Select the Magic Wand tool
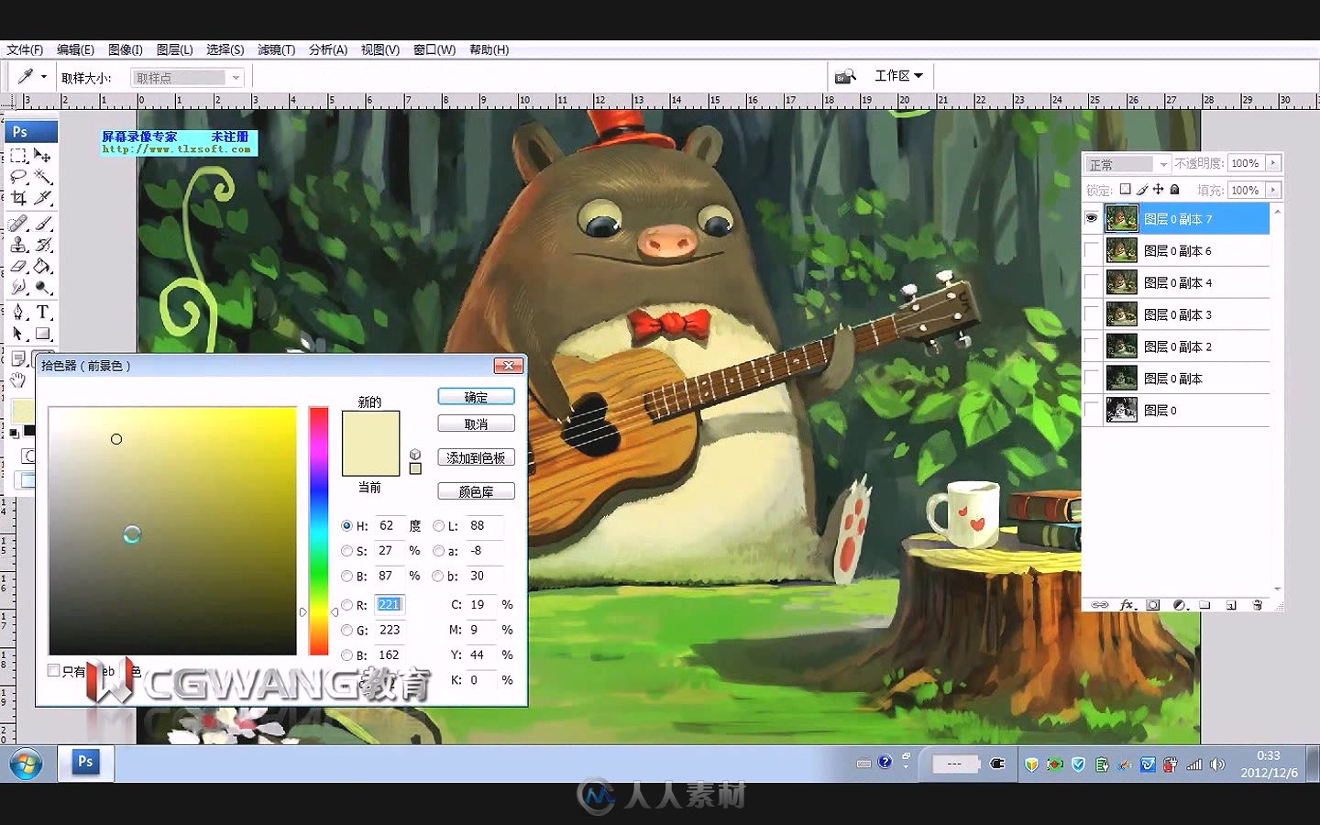 click(42, 177)
